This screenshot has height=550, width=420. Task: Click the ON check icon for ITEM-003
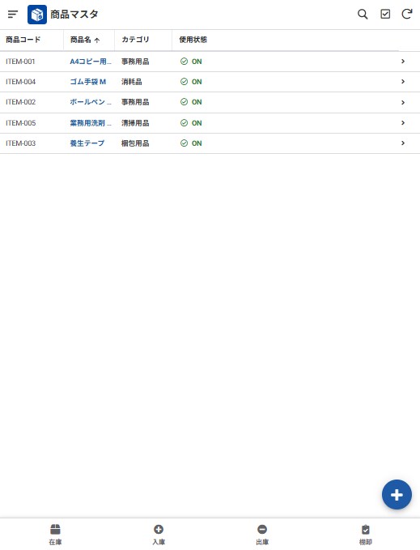click(184, 143)
